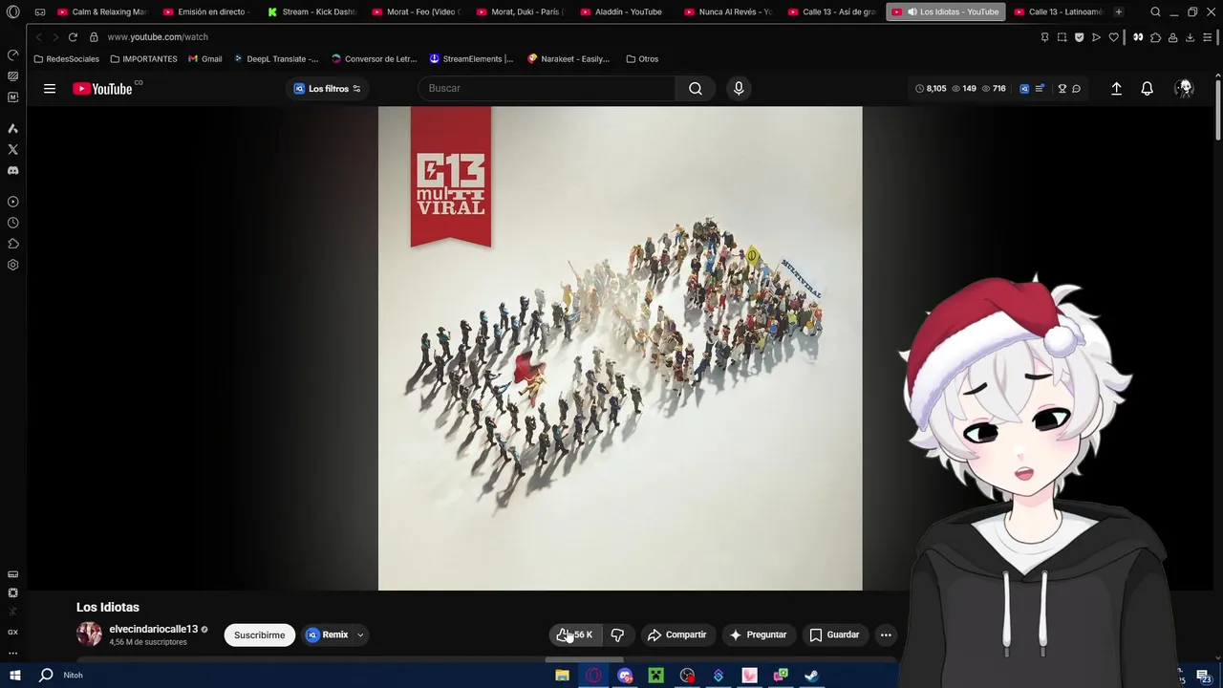Dislike the Los Idiotas video
This screenshot has width=1223, height=688.
tap(617, 634)
